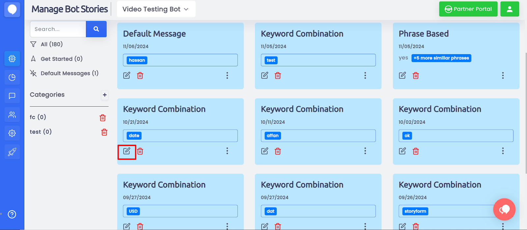Edit the 'date' Keyword Combination story

tap(127, 151)
